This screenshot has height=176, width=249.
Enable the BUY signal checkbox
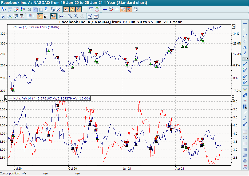point(90,16)
